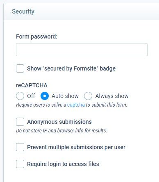Click the Prevent multiple submissions per user label
Image resolution: width=159 pixels, height=182 pixels.
pos(76,147)
